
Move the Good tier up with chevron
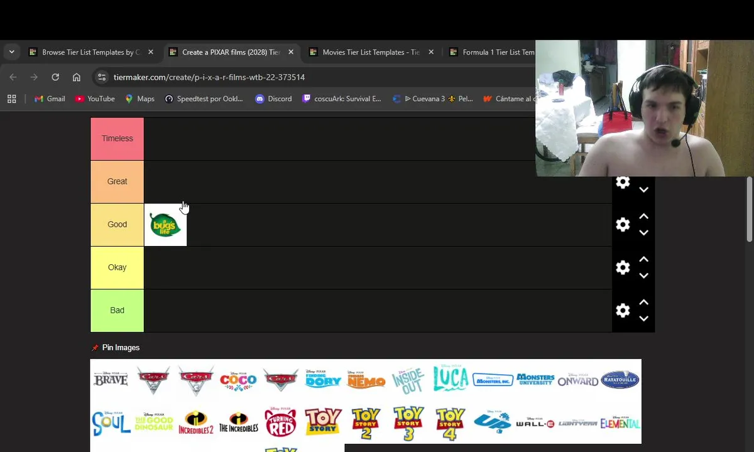click(643, 217)
